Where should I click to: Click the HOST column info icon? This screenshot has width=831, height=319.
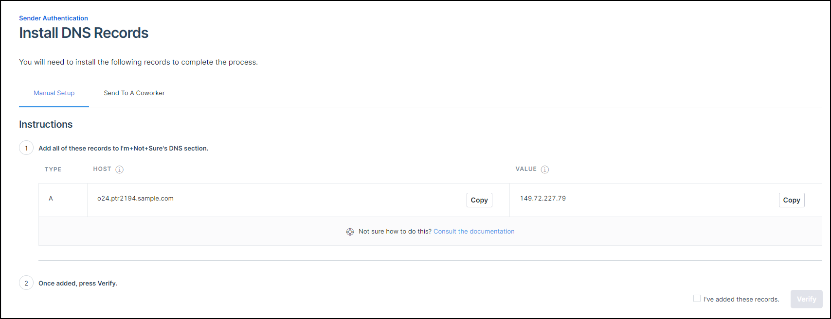tap(120, 169)
